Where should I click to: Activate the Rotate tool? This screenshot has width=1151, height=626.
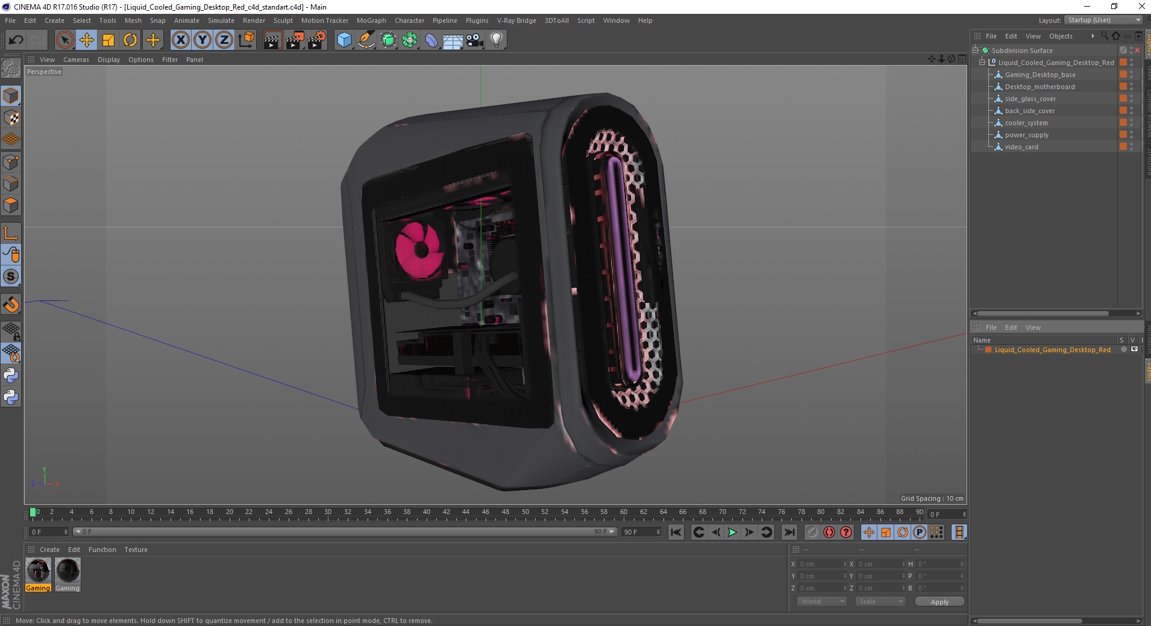130,40
